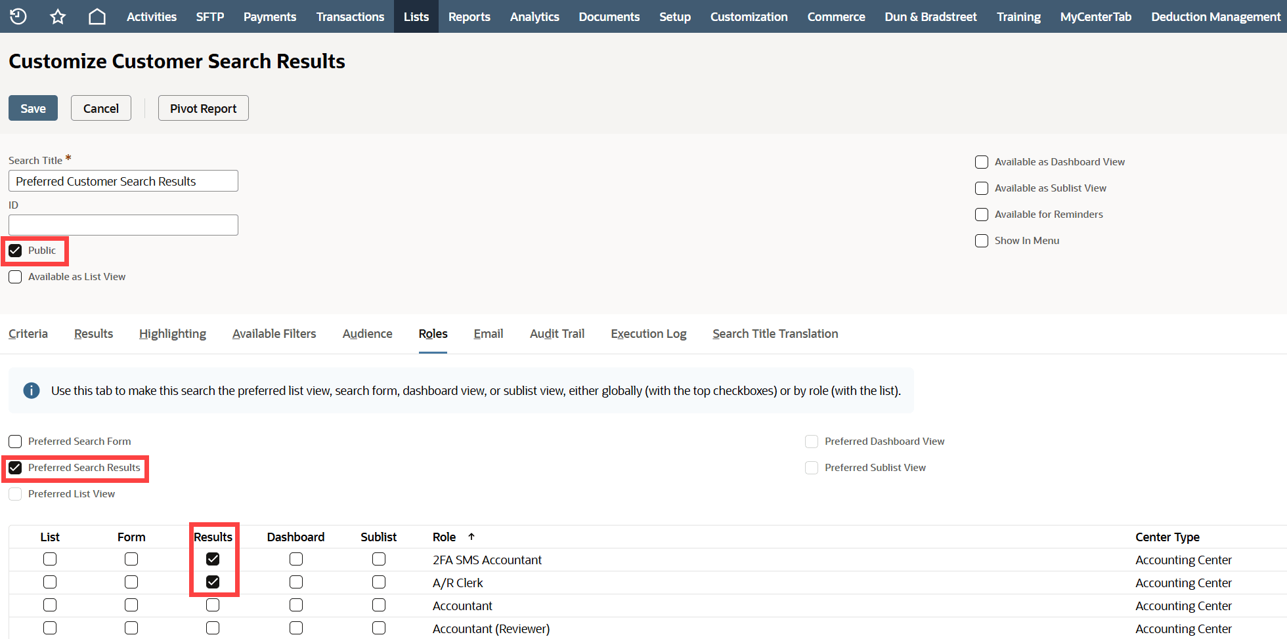Enable Show In Menu checkbox
Viewport: 1287px width, 639px height.
click(982, 241)
